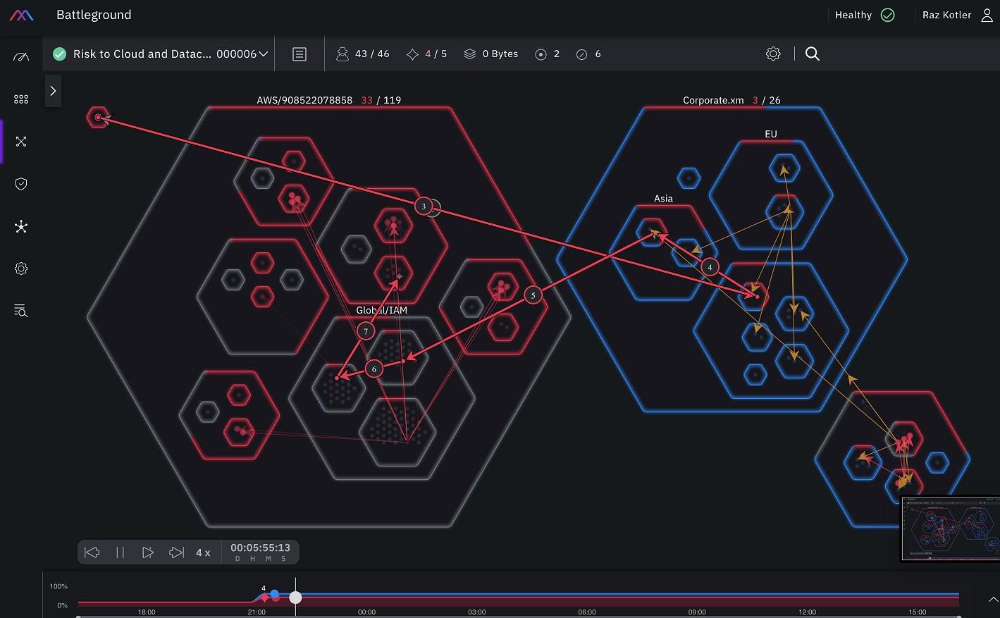Screen dimensions: 1000x618
Task: Play the simulation timeline
Action: (148, 552)
